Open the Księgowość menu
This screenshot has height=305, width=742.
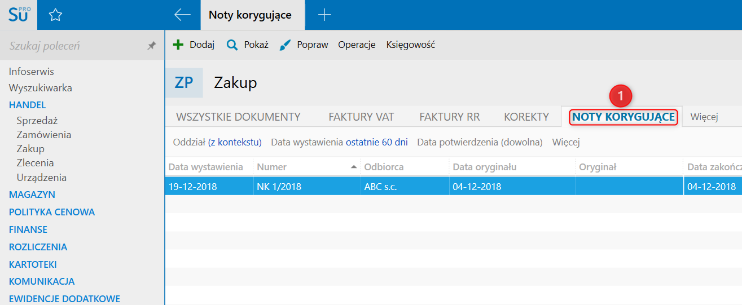pyautogui.click(x=410, y=45)
